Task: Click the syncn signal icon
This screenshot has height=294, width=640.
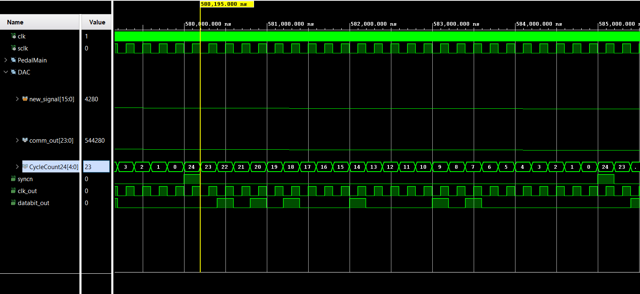Action: pos(13,179)
